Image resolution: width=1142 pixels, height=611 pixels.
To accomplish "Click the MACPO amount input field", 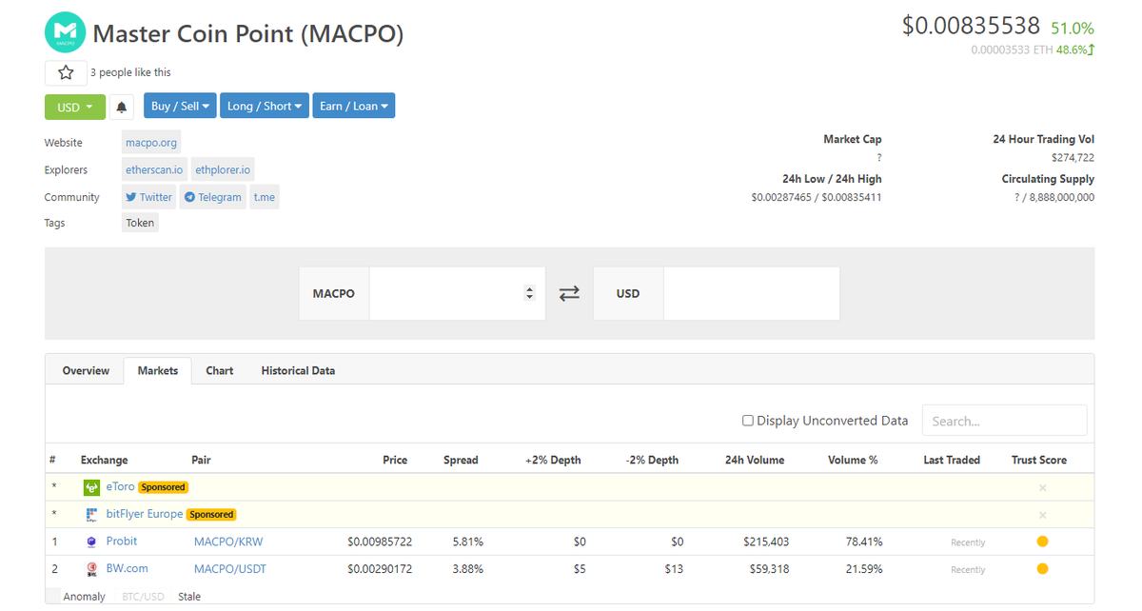I will coord(457,293).
